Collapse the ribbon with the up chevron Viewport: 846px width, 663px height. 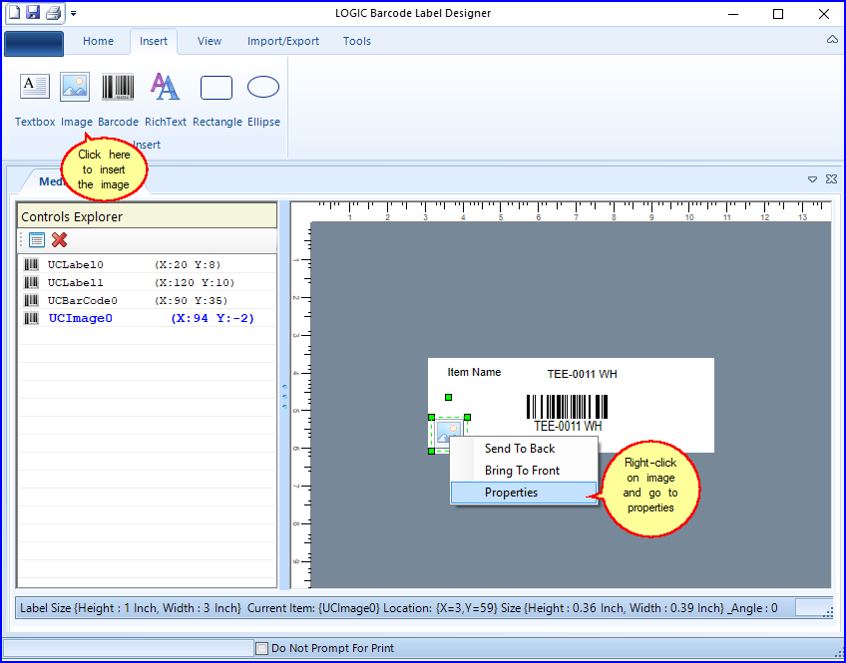(832, 39)
